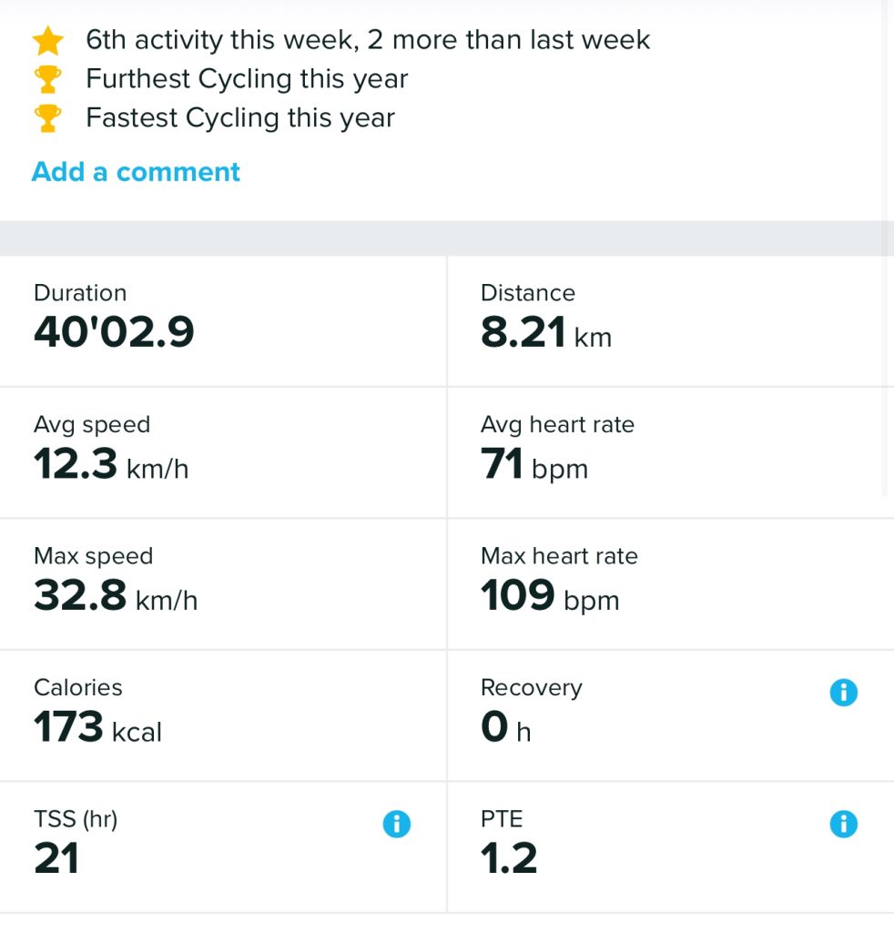Open the TSS (hr) info icon
The height and width of the screenshot is (932, 894).
(396, 825)
